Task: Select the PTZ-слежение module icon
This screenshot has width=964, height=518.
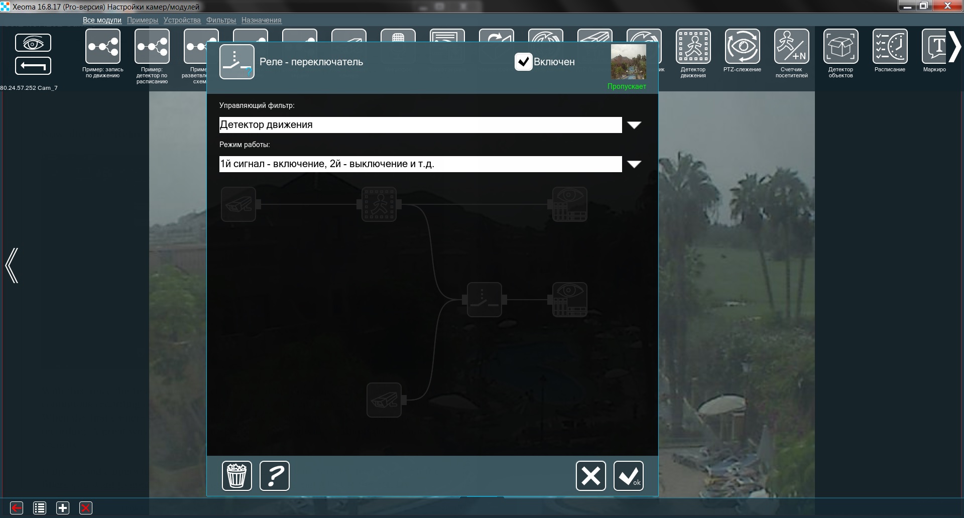Action: tap(742, 47)
